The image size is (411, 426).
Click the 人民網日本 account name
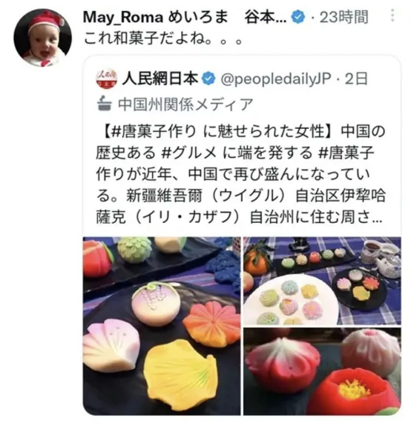[160, 79]
